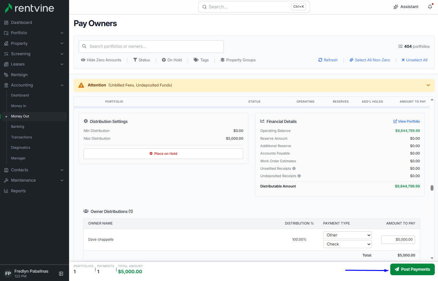Expand the Portfolio sidebar menu chevron
The height and width of the screenshot is (281, 438).
click(x=62, y=33)
